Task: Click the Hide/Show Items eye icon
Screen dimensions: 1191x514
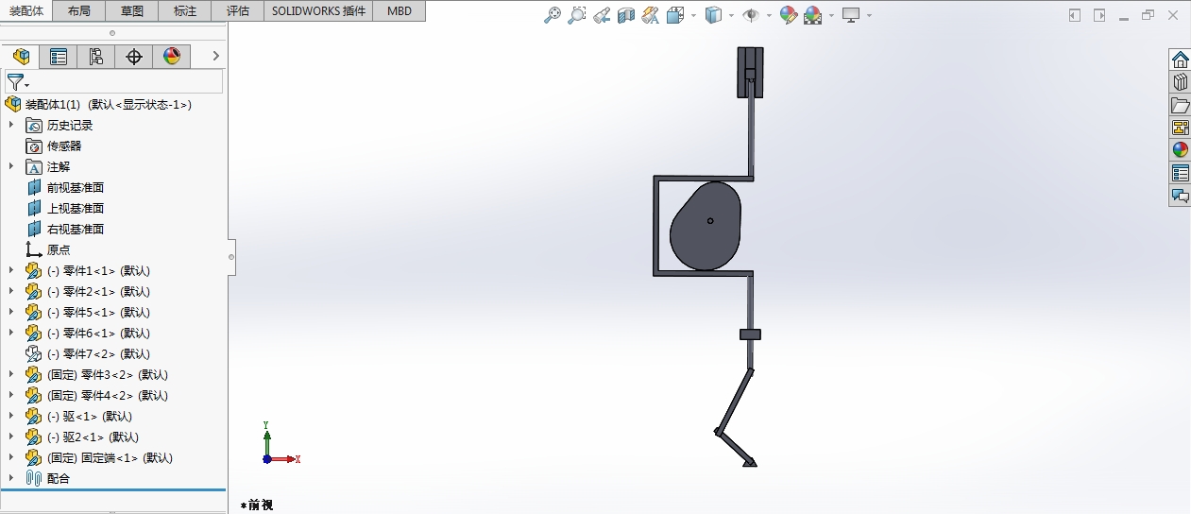Action: pos(752,15)
